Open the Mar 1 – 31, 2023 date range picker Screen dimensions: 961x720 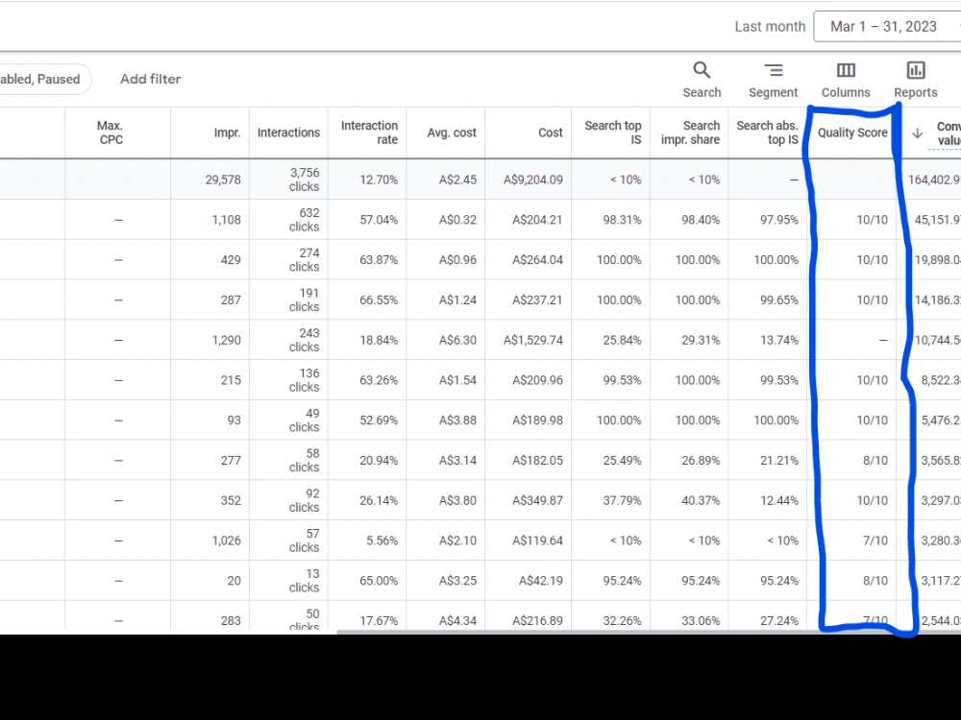point(887,26)
